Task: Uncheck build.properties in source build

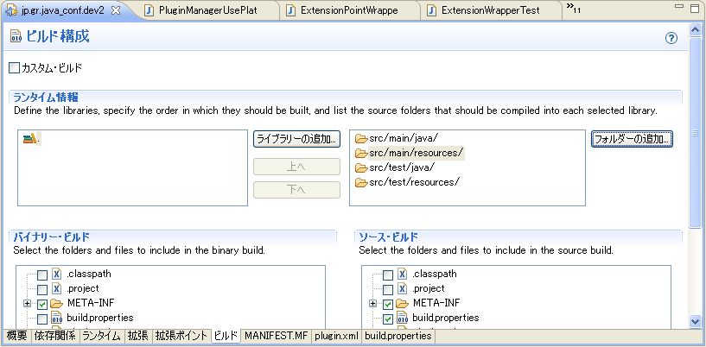Action: coord(388,319)
